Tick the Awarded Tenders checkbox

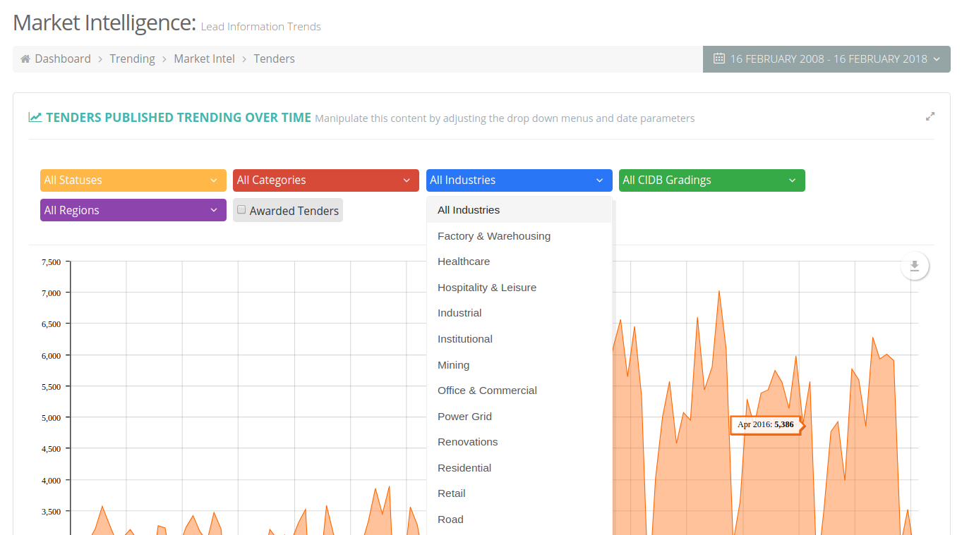tap(241, 209)
